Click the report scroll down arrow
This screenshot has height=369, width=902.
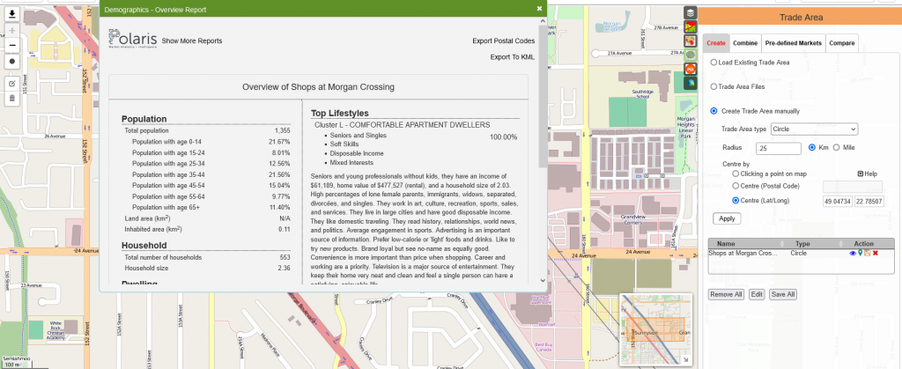point(542,280)
